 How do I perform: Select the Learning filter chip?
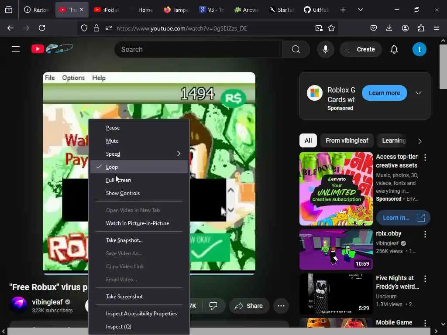click(x=394, y=140)
